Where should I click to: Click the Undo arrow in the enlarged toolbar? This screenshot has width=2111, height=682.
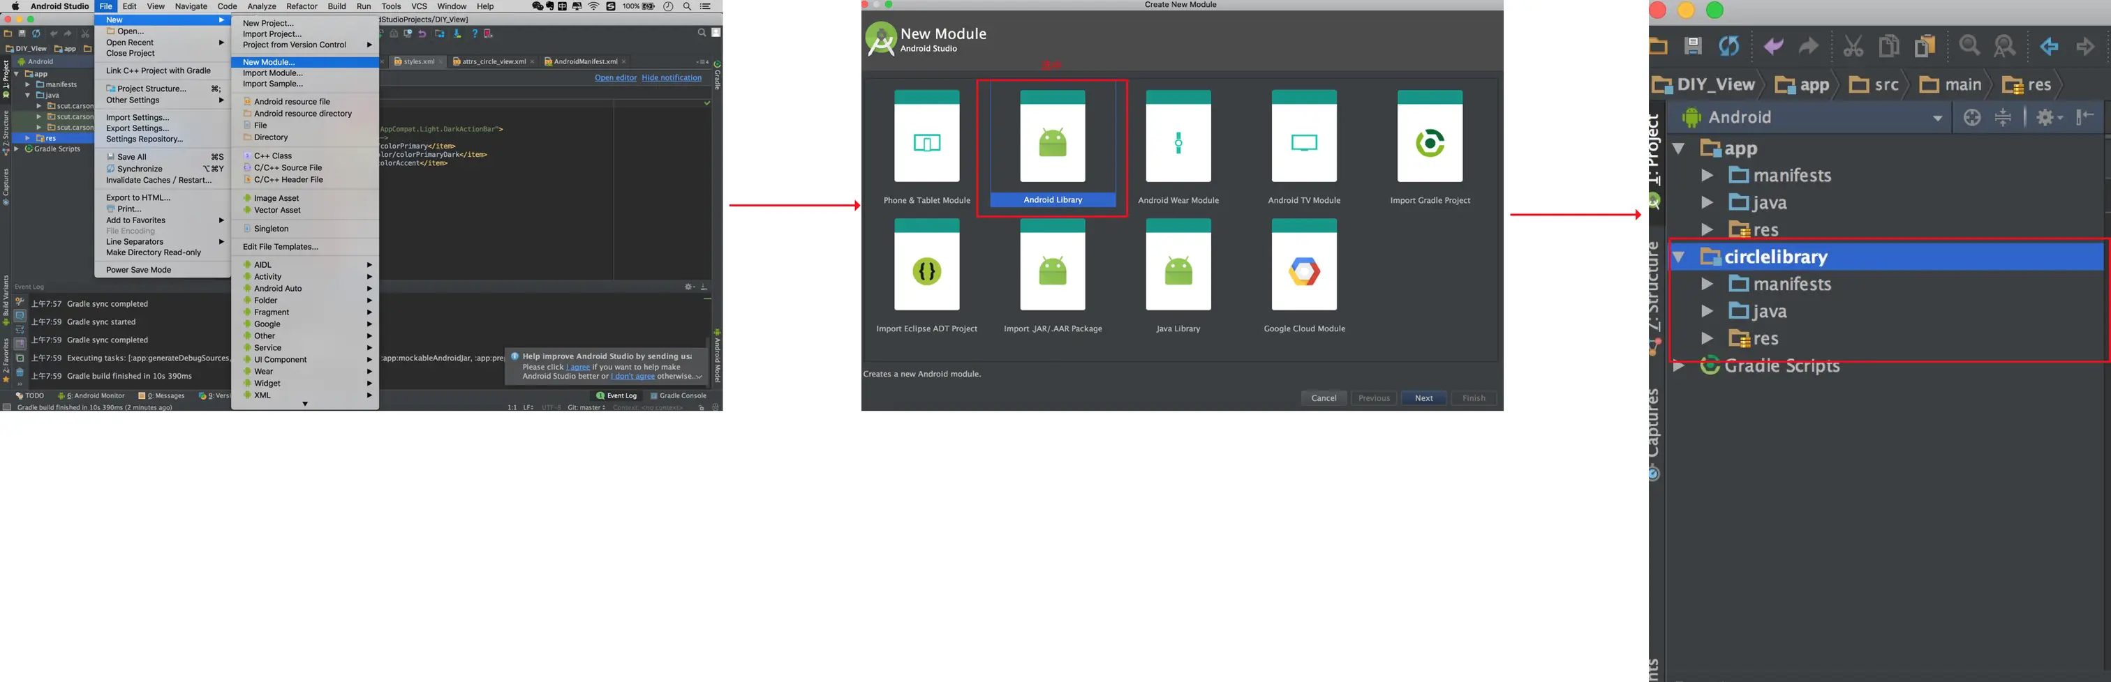1773,46
